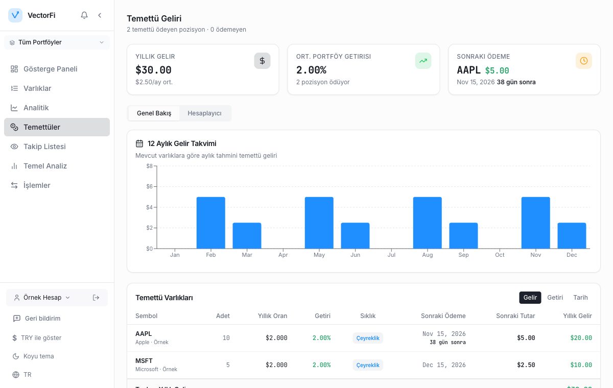Click the Çeyreklik badge in the MSFT row

(368, 365)
